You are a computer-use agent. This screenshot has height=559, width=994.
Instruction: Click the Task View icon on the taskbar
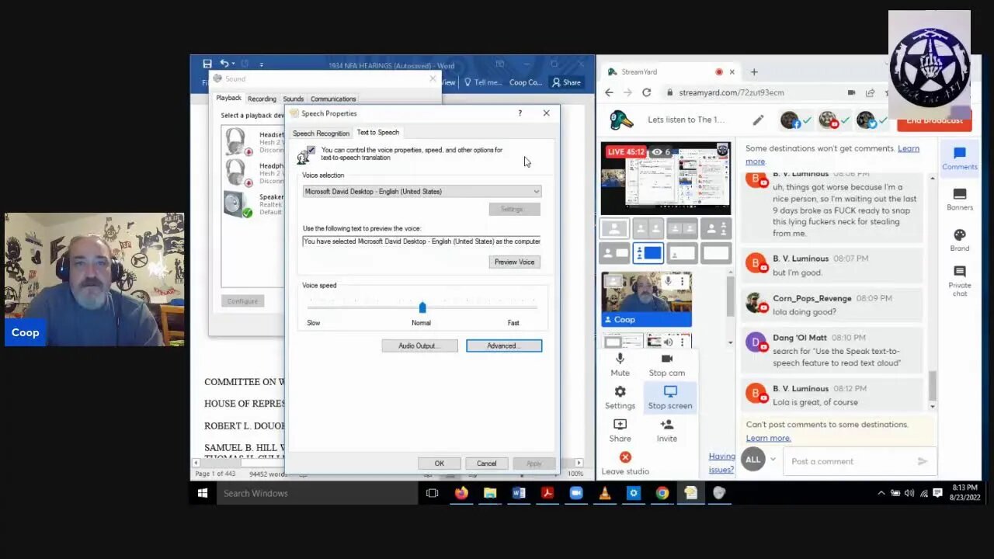tap(433, 493)
